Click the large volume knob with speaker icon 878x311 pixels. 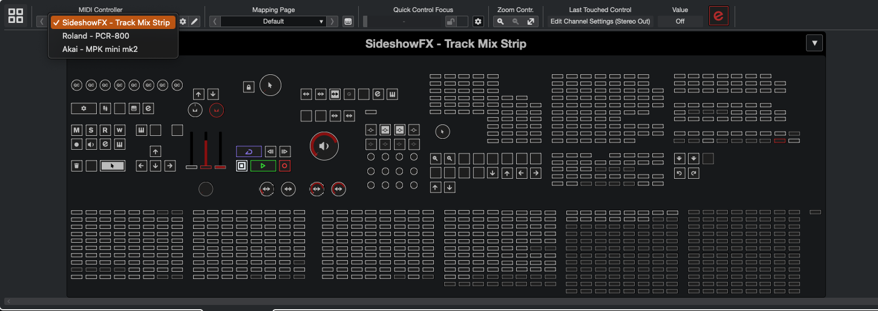(x=324, y=146)
